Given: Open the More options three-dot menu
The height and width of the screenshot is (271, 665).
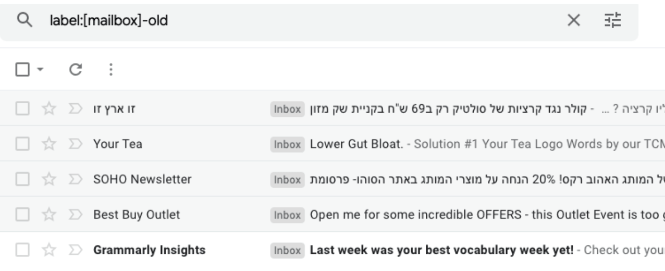Looking at the screenshot, I should click(x=109, y=69).
